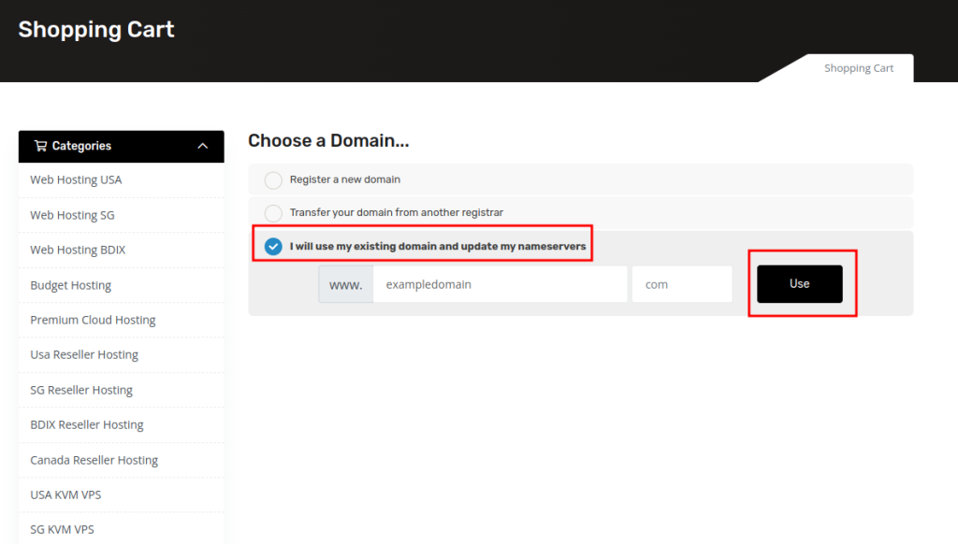Viewport: 958px width, 544px height.
Task: Open Canada Reseller Hosting category
Action: [94, 460]
